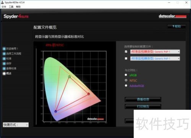Click the 查看校准 step indicator icon
Viewport: 191px width, 138px height.
[x=4, y=69]
